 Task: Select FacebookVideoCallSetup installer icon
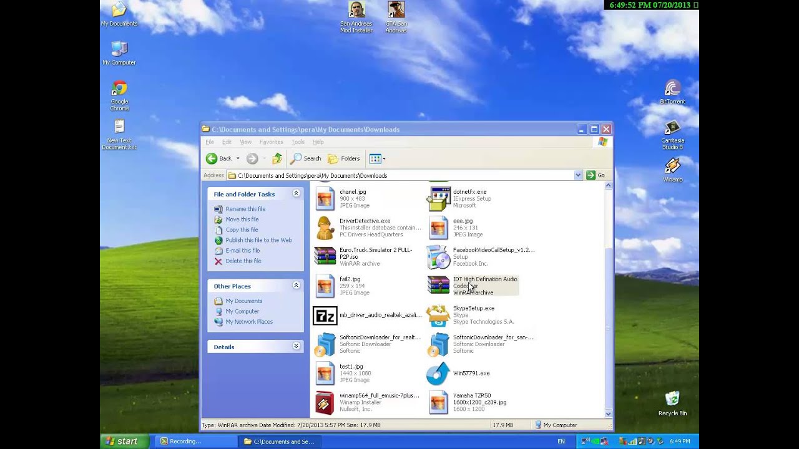point(439,256)
